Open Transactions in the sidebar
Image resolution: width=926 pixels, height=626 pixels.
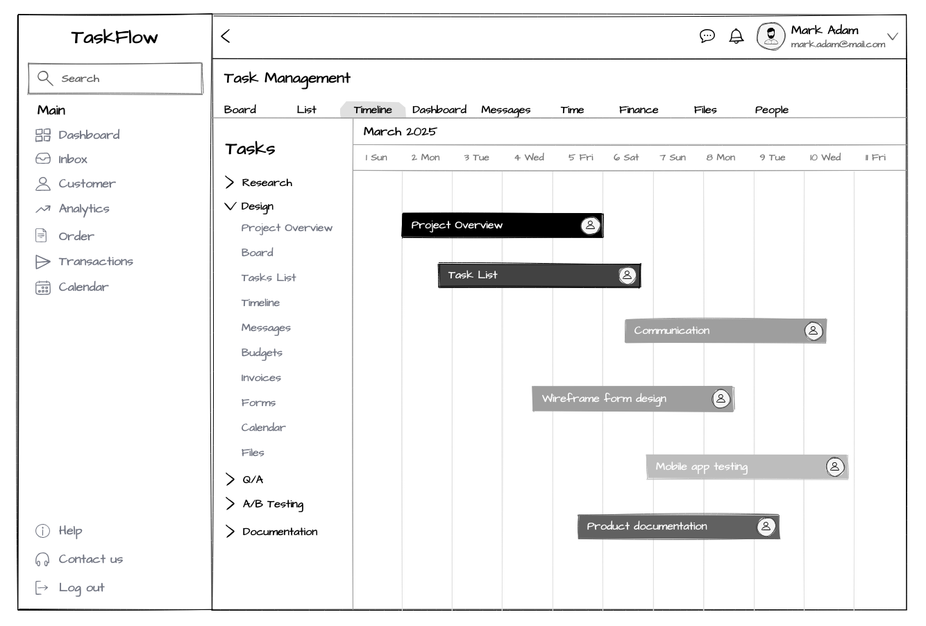coord(95,262)
